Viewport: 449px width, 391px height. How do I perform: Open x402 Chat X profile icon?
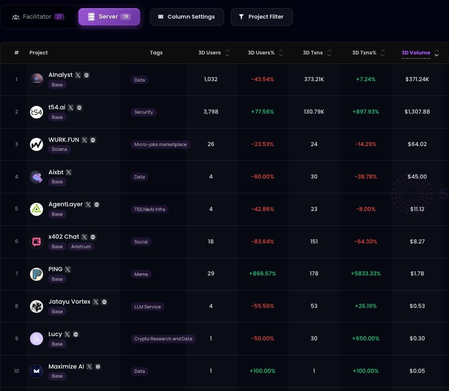pyautogui.click(x=84, y=237)
